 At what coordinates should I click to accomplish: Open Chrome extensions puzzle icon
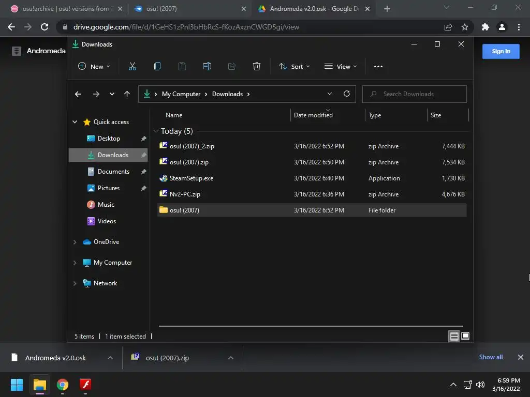[485, 27]
